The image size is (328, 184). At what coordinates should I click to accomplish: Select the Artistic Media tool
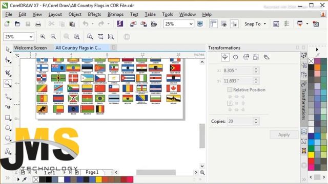tap(8, 107)
